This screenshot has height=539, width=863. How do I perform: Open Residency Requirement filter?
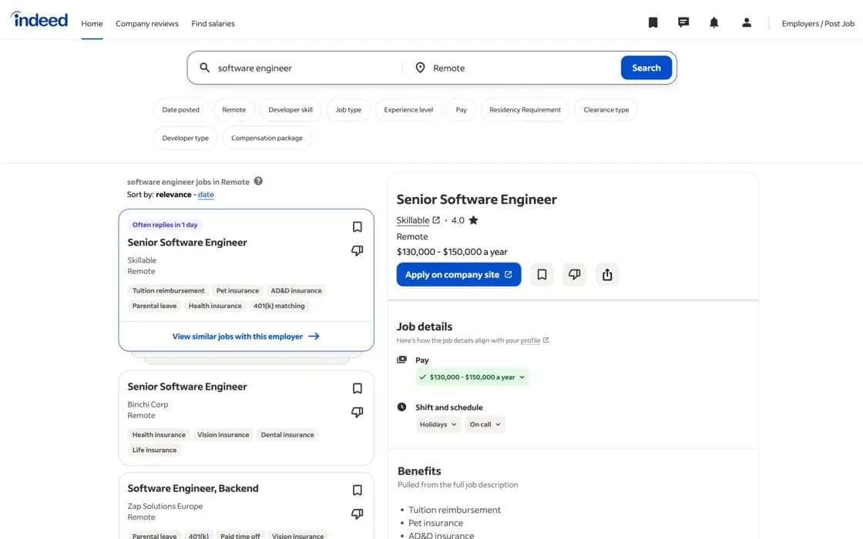(x=525, y=109)
